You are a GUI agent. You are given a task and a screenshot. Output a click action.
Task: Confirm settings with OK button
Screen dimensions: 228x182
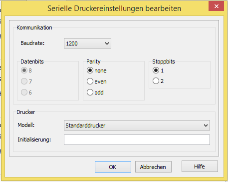pos(113,167)
